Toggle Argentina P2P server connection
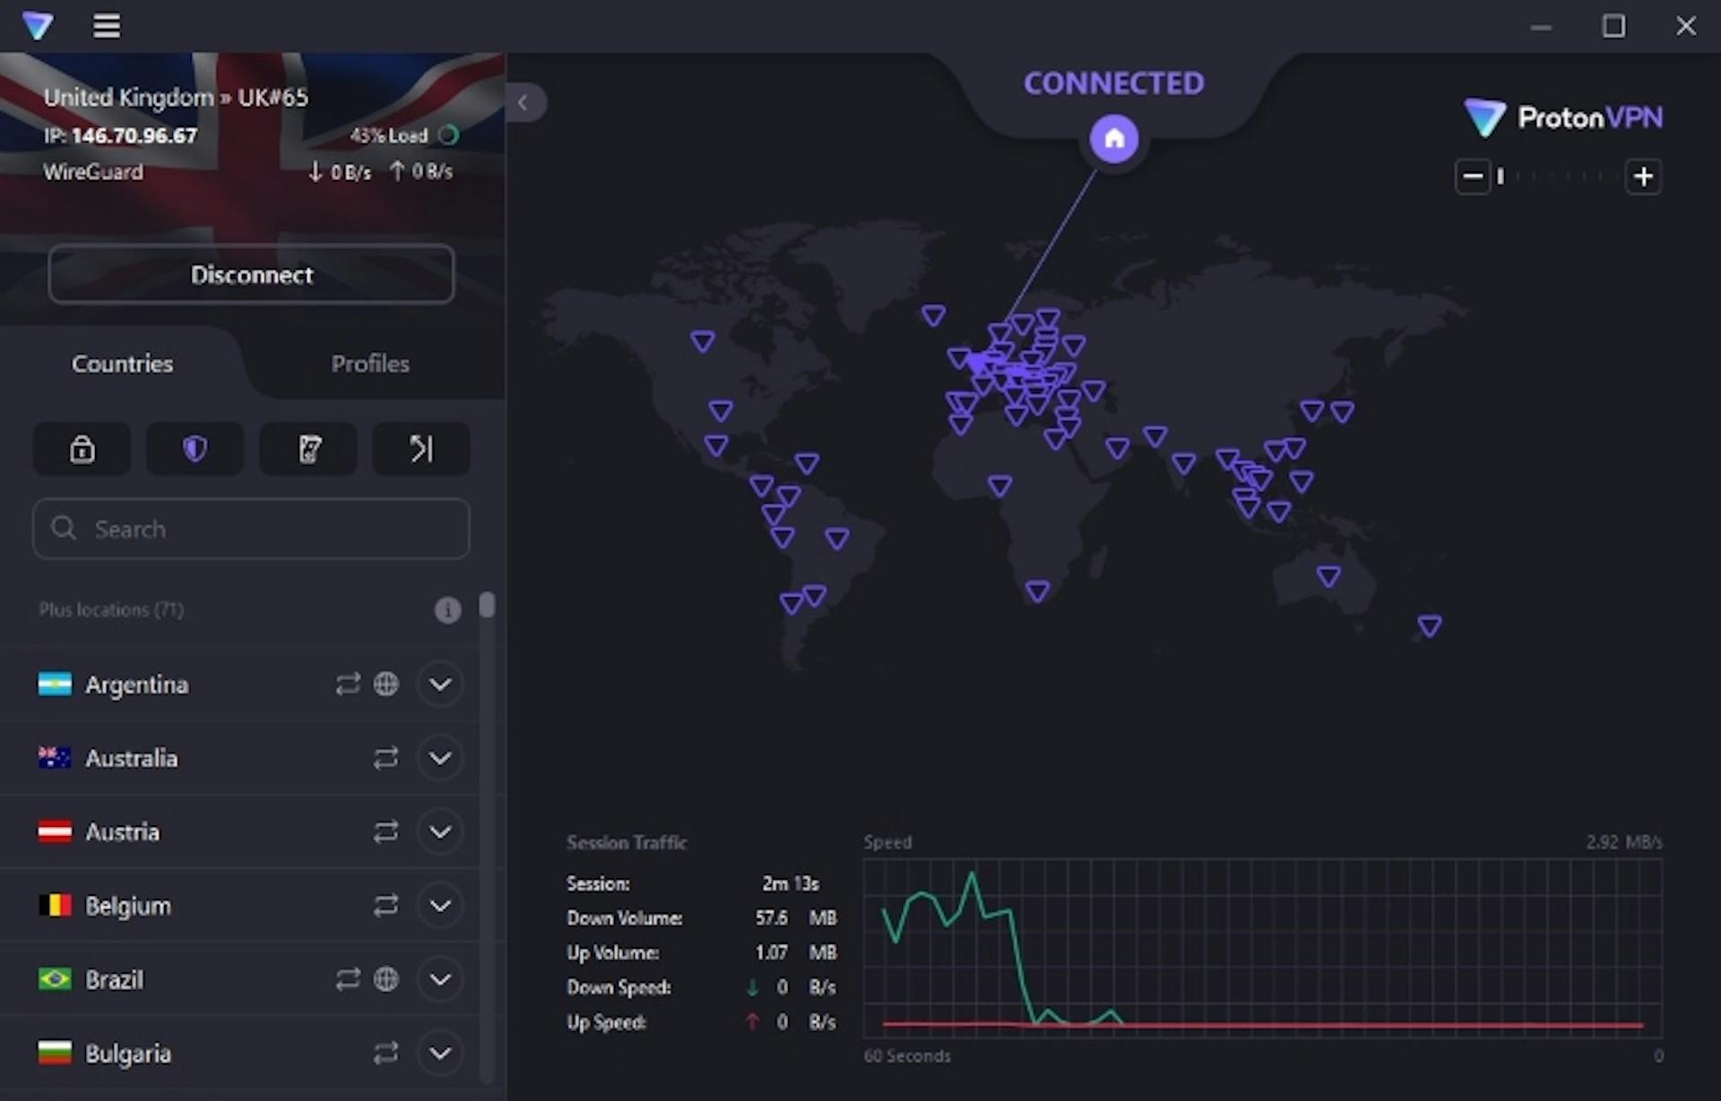 pyautogui.click(x=348, y=684)
